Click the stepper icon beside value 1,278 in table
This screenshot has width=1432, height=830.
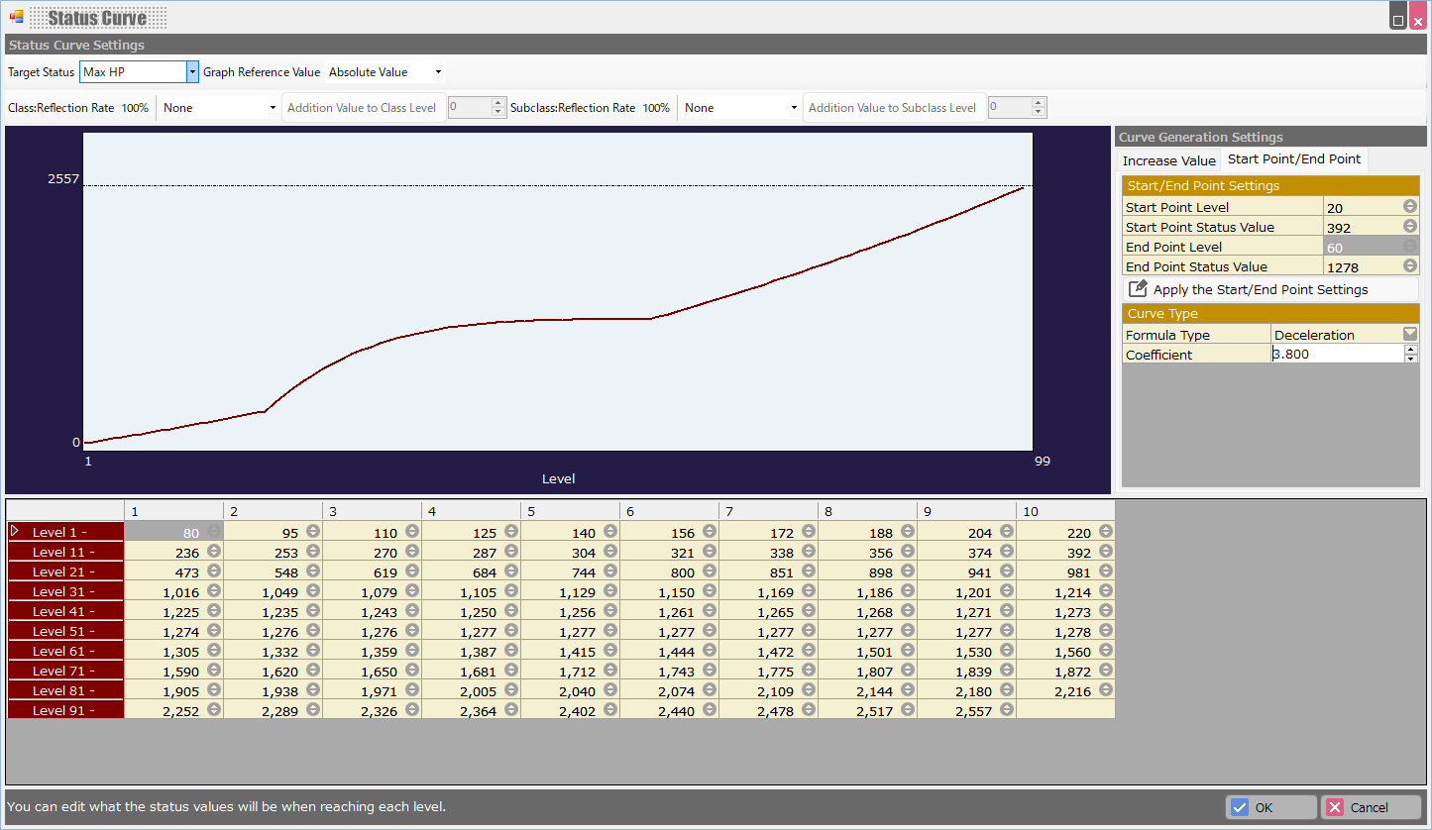1105,631
